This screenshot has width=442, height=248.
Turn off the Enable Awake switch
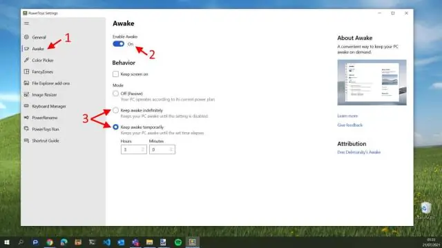point(118,44)
